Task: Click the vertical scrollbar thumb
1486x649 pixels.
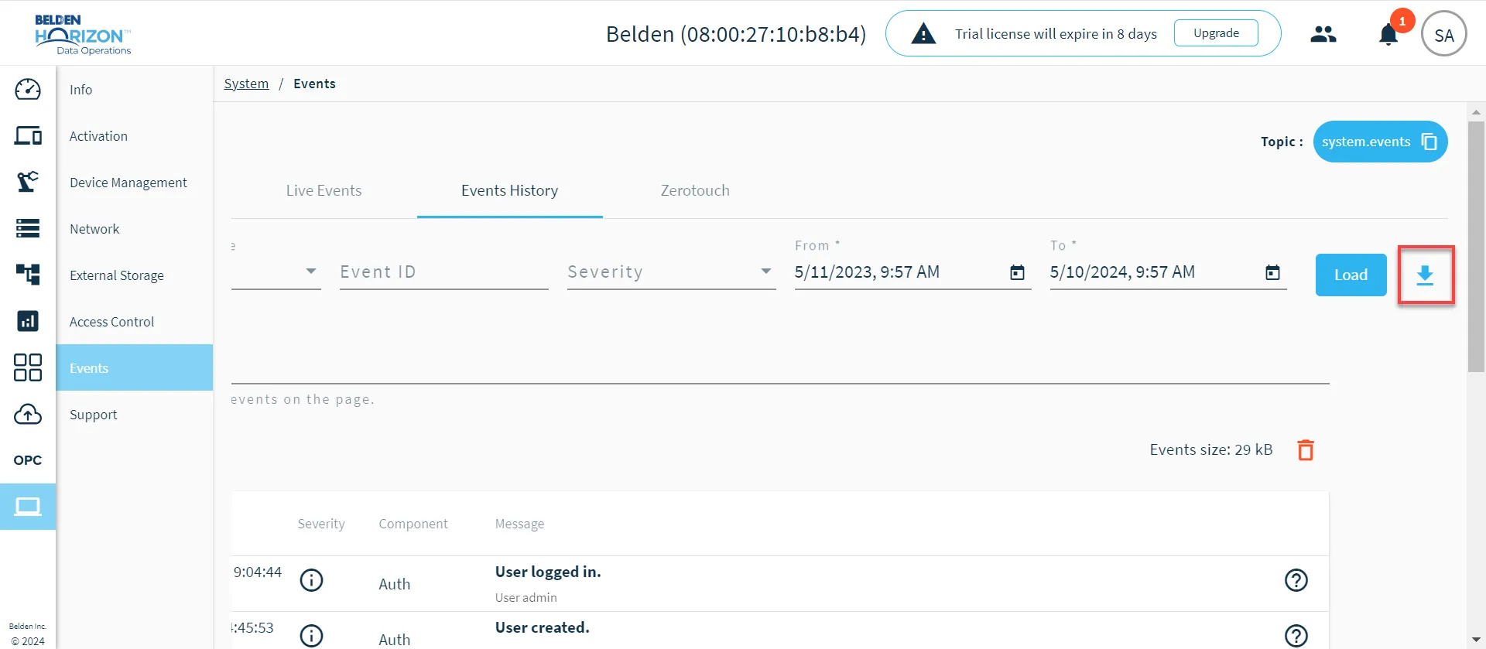Action: point(1477,247)
